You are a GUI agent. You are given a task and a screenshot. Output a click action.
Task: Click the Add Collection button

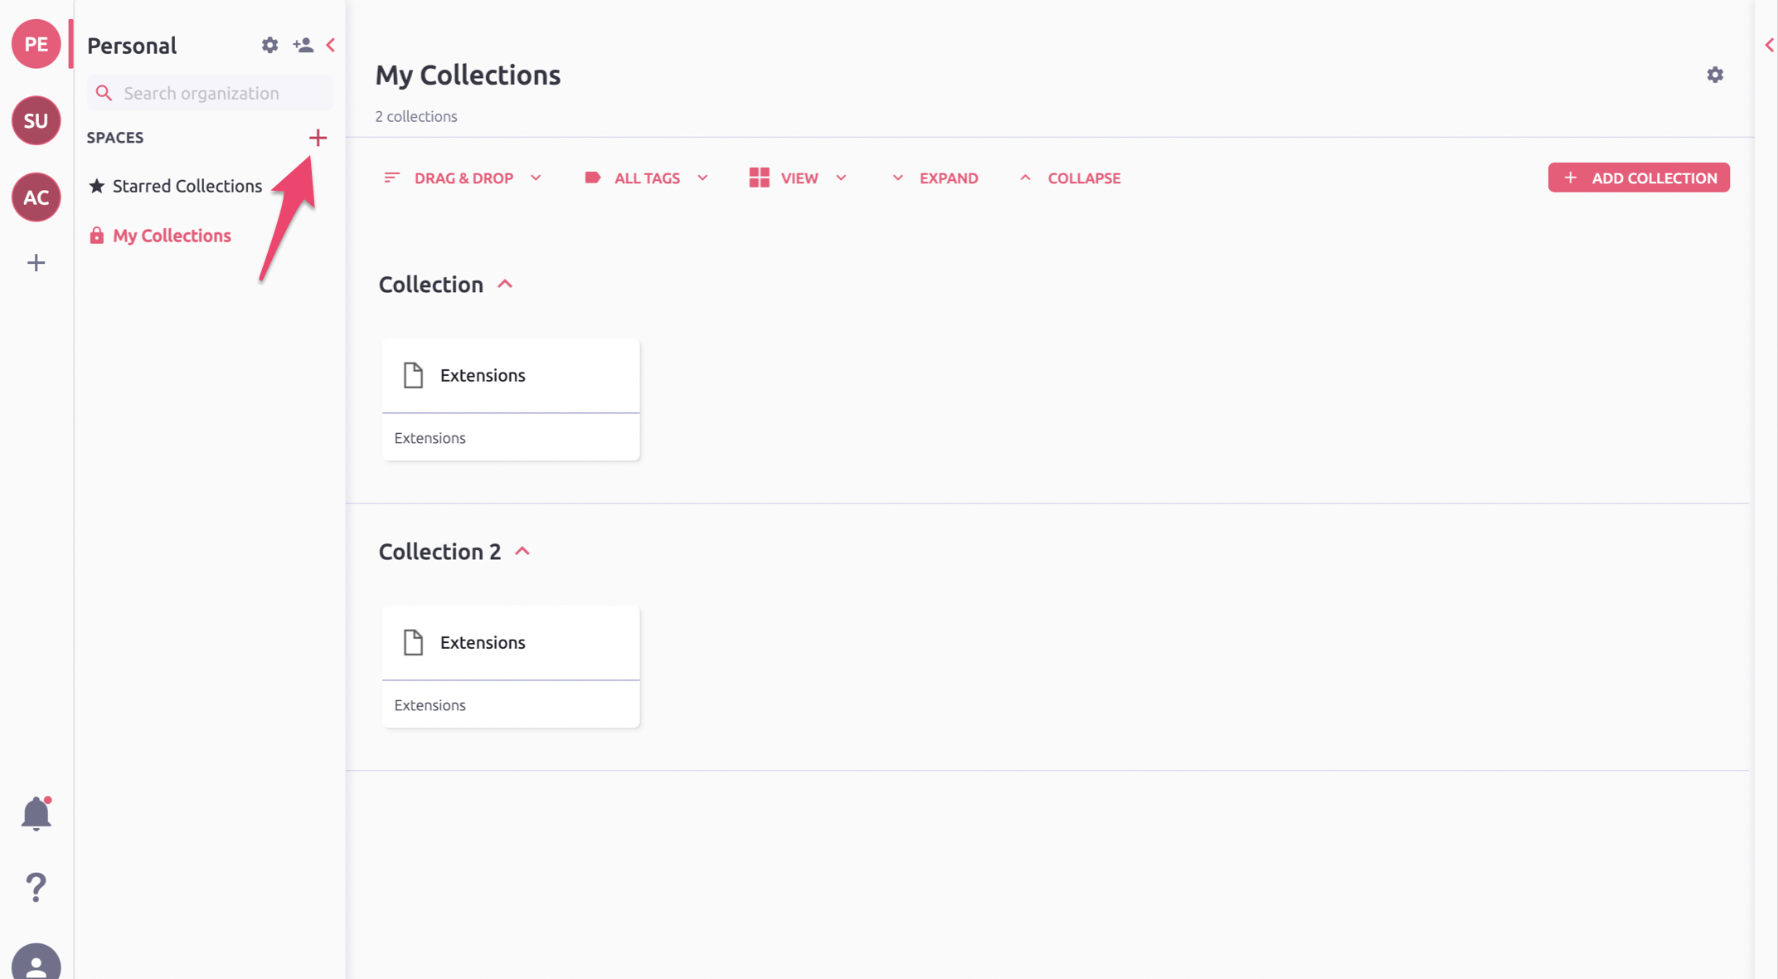[x=1638, y=178]
